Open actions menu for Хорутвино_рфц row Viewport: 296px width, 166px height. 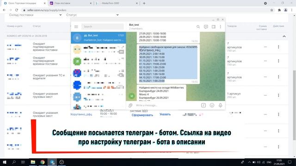click(278, 114)
